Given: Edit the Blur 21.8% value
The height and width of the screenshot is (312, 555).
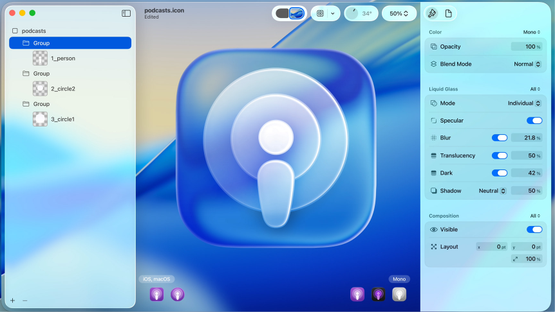Looking at the screenshot, I should [526, 137].
